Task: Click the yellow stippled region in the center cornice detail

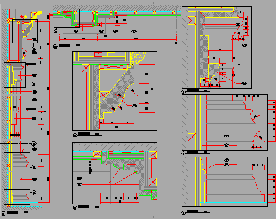Action: [138, 58]
